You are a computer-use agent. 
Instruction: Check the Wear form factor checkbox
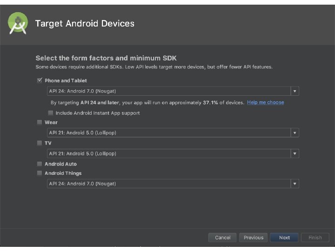[39, 122]
